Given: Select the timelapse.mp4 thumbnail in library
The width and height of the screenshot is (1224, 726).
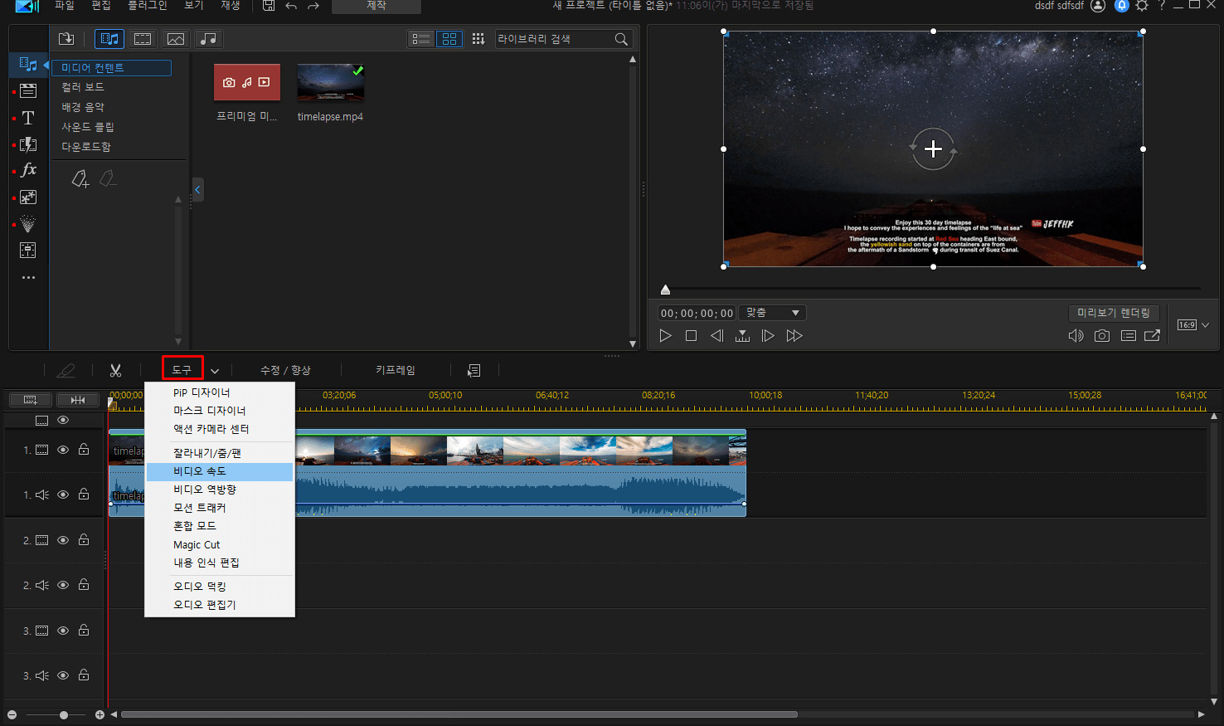Looking at the screenshot, I should [330, 83].
